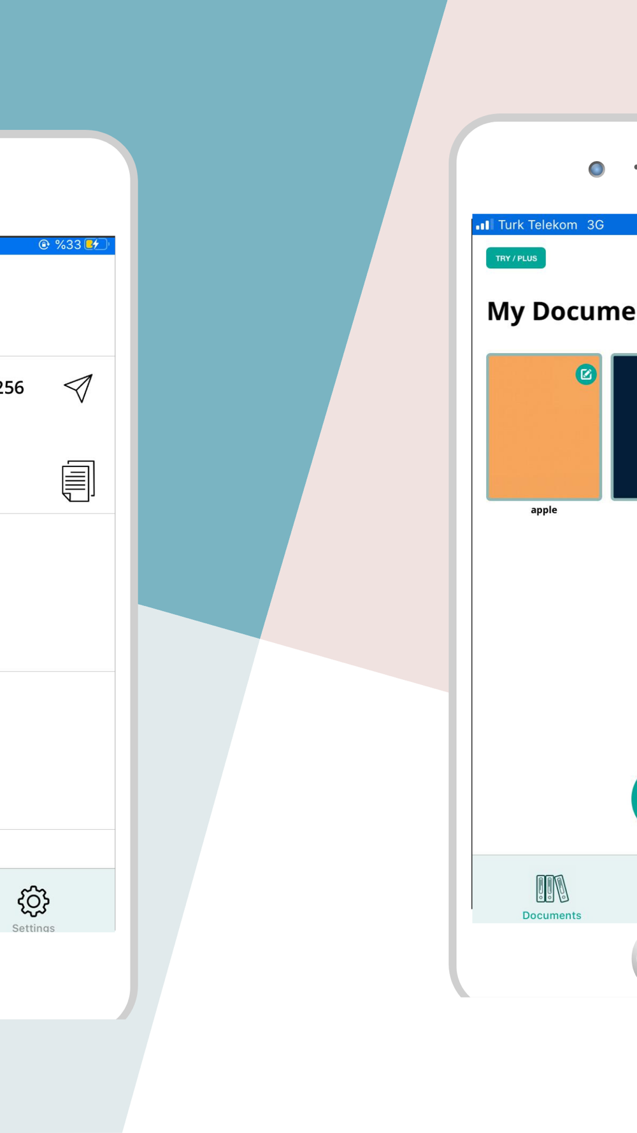Tap the %33 battery percentage
Viewport: 637px width, 1133px height.
coord(68,245)
